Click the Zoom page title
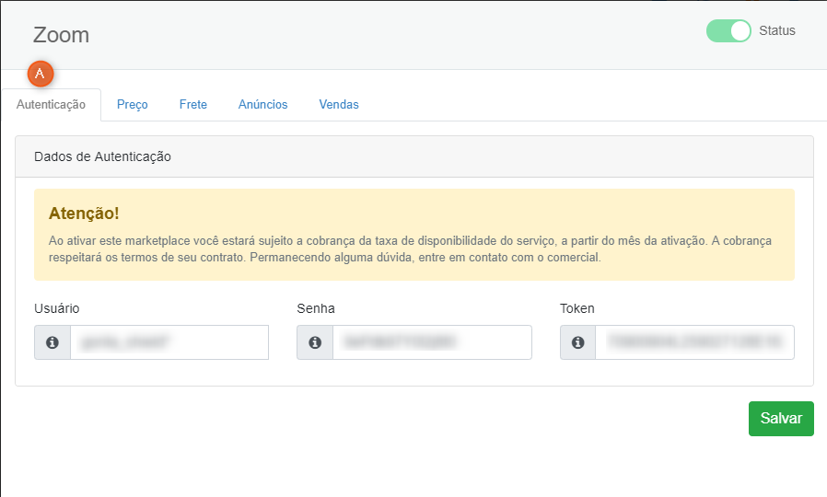 point(61,35)
